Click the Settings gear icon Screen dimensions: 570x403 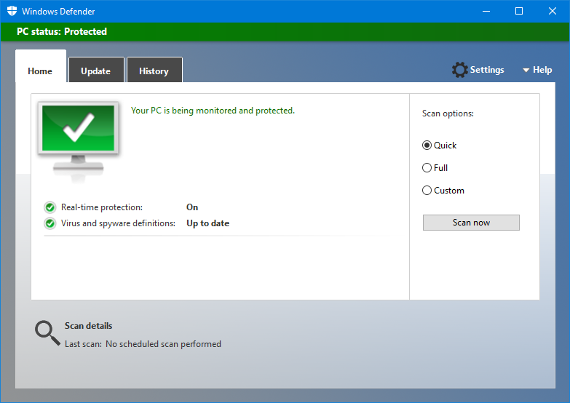[459, 70]
